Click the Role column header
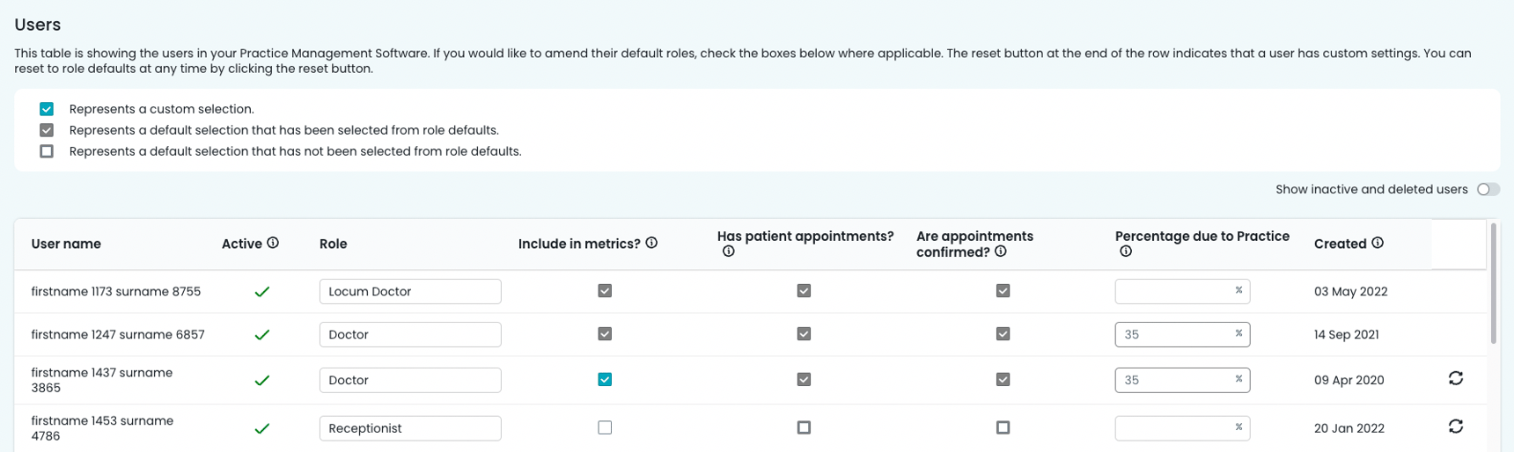This screenshot has height=452, width=1514. (333, 244)
